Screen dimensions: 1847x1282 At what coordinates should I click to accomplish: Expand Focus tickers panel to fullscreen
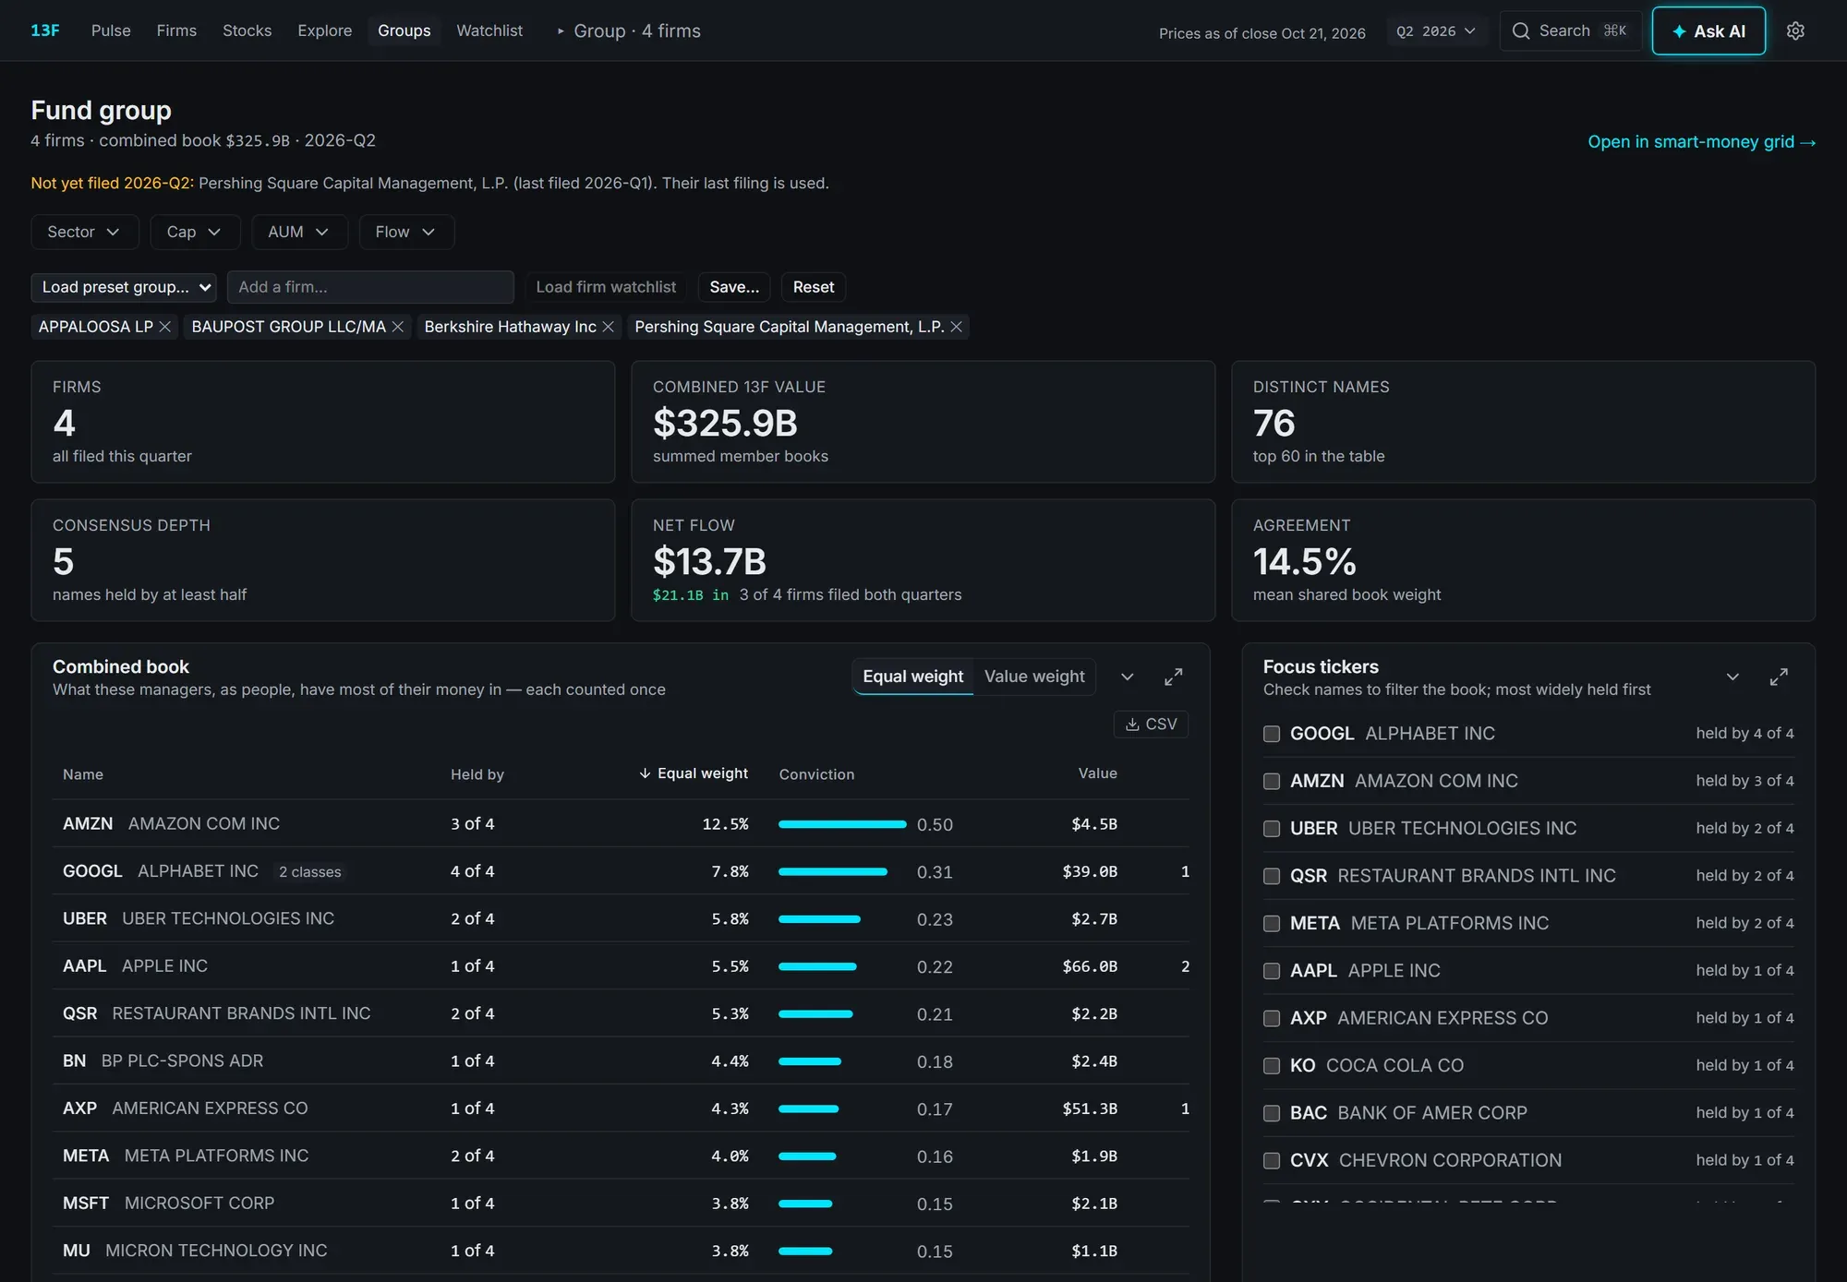pyautogui.click(x=1779, y=677)
